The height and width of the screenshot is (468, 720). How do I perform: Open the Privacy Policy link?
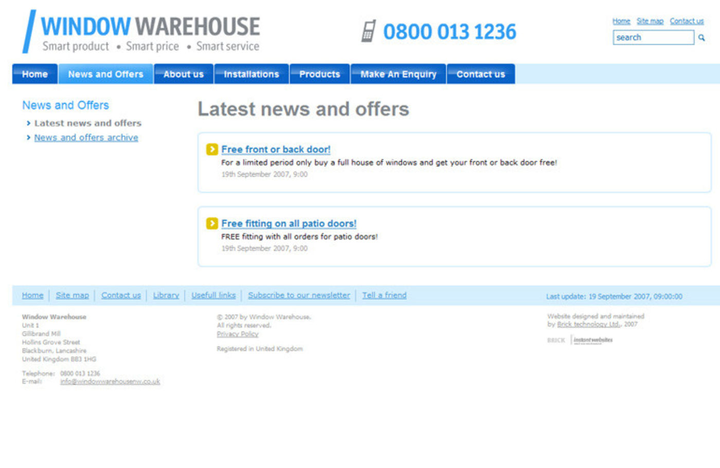click(x=238, y=334)
